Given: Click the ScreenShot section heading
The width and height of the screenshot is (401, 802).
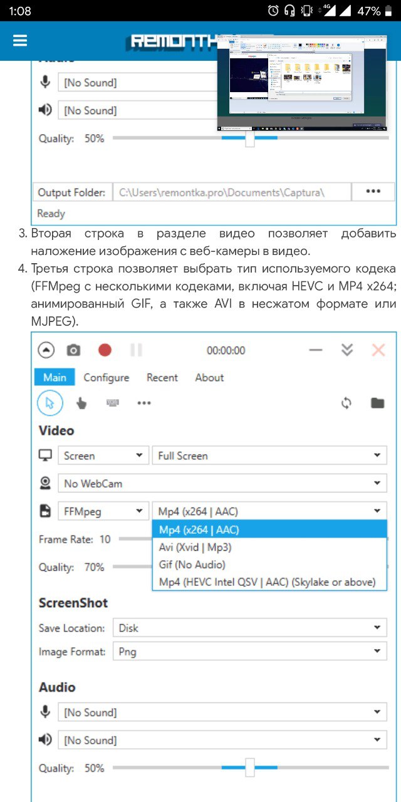Looking at the screenshot, I should click(x=73, y=603).
